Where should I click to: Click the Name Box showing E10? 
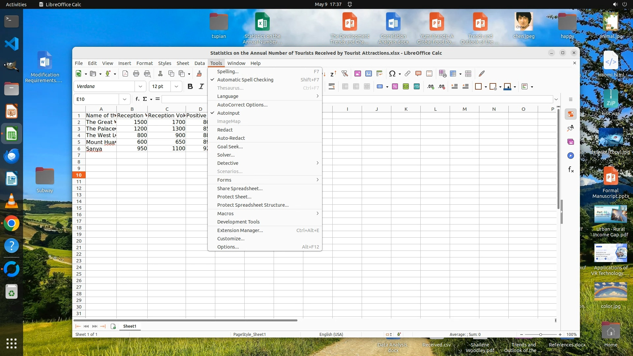pos(97,99)
